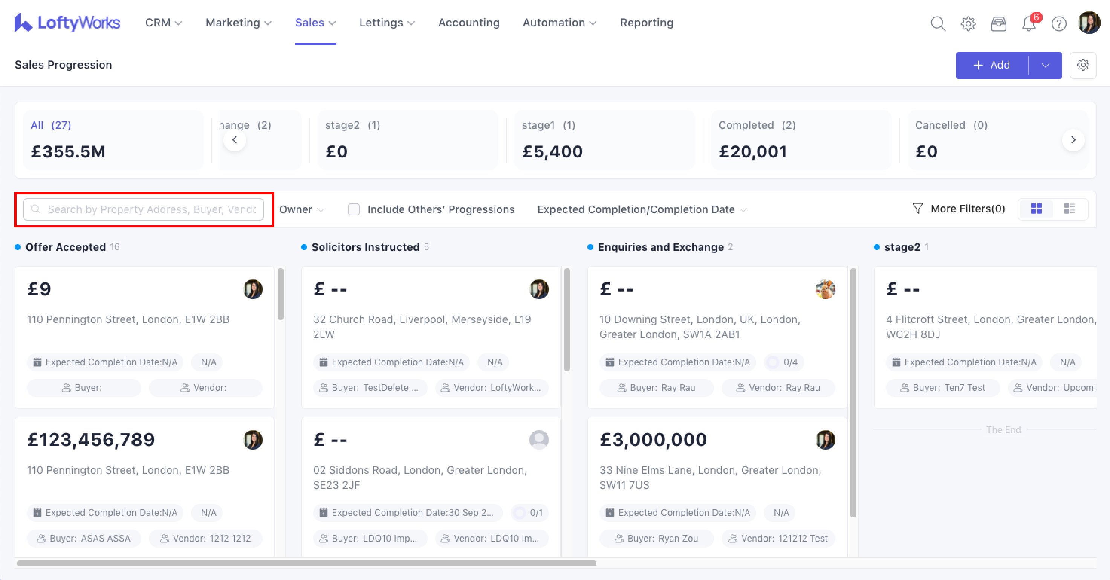The height and width of the screenshot is (580, 1110).
Task: Open the Lettings menu
Action: pos(387,22)
